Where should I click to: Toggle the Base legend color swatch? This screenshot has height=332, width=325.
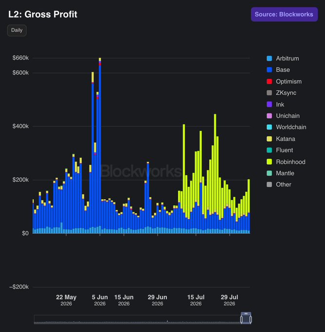click(x=269, y=70)
